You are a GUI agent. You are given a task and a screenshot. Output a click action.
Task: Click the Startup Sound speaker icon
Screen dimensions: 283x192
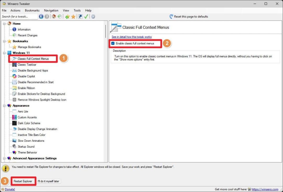(14, 147)
